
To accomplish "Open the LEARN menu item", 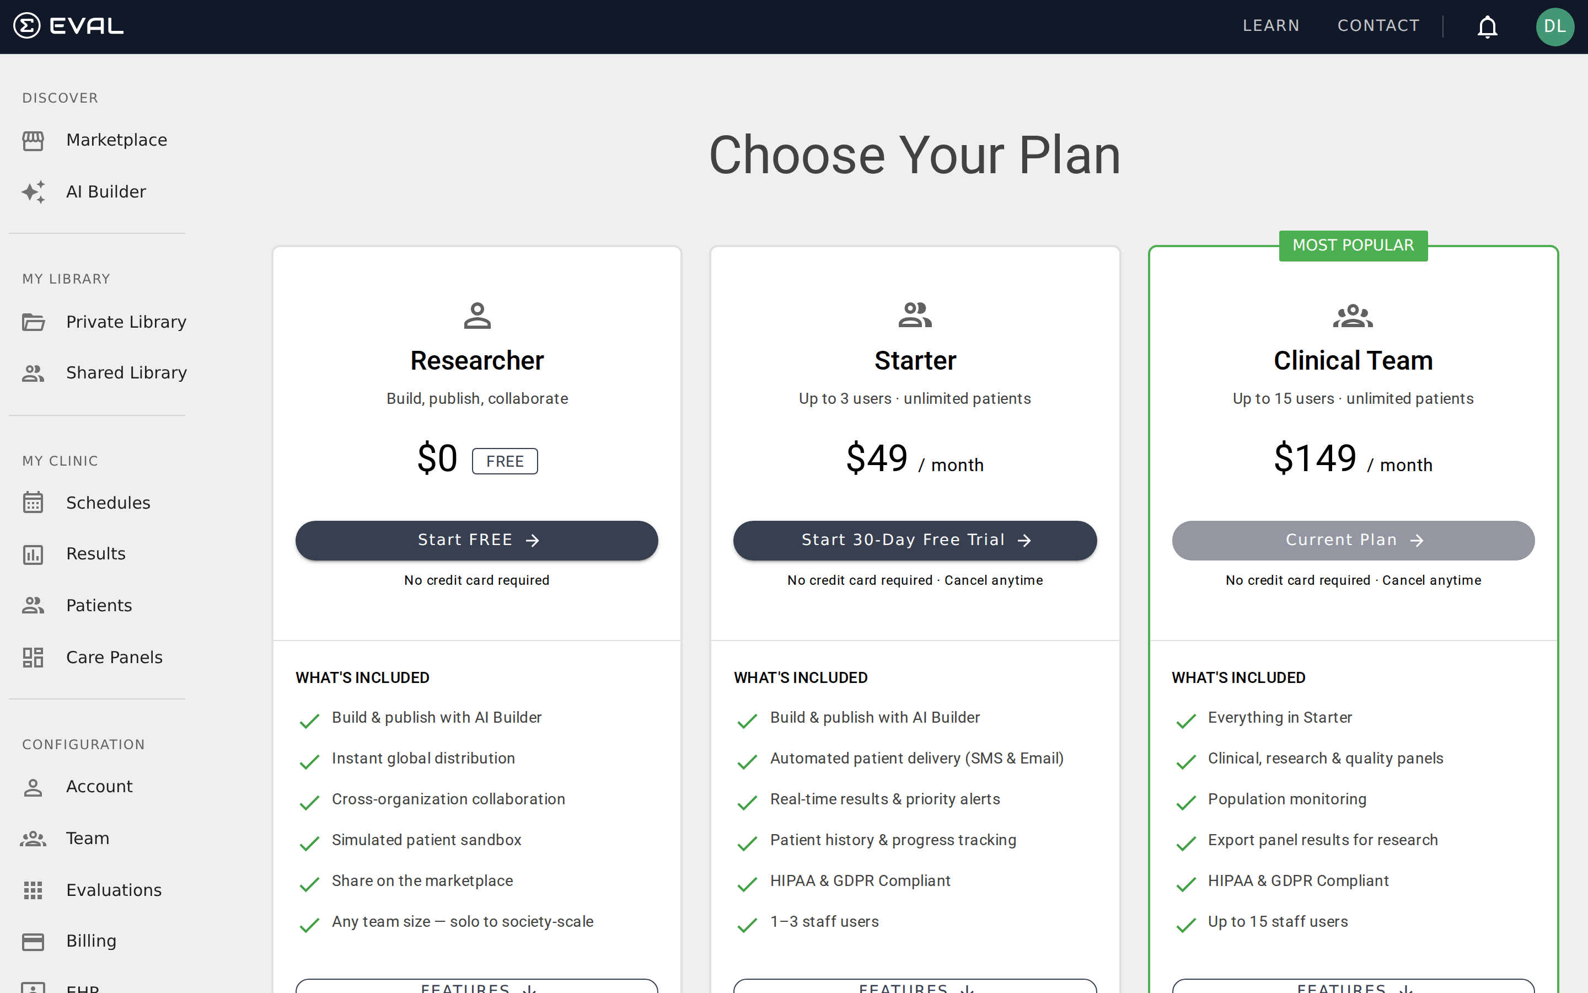I will [1270, 25].
